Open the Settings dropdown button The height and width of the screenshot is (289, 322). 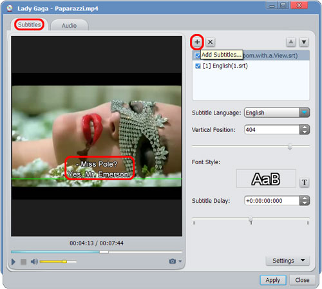288,261
